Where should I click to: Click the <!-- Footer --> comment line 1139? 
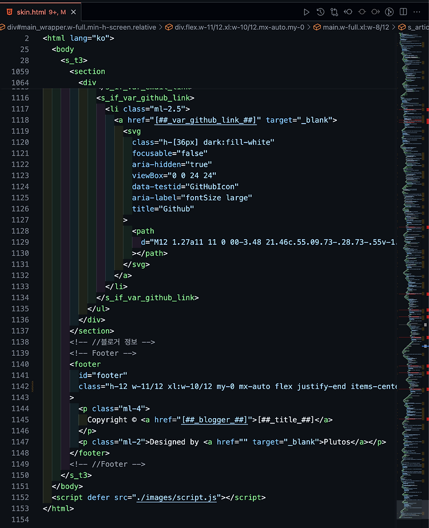click(x=103, y=353)
